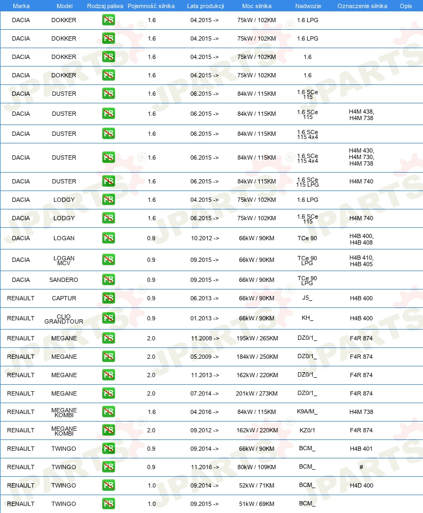Select the '06.2013 ->' production date
This screenshot has width=423, height=513.
(x=204, y=298)
